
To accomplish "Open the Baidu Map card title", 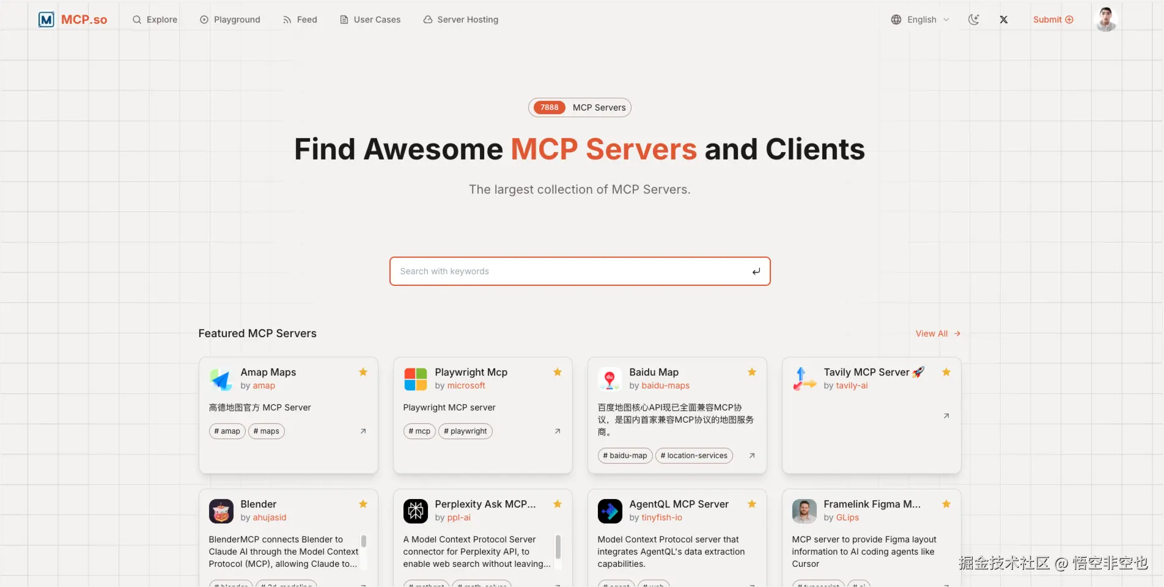I will click(654, 372).
